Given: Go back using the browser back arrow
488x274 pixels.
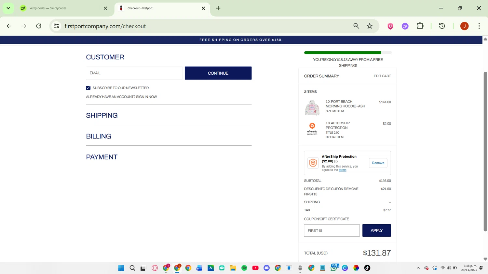Looking at the screenshot, I should [x=9, y=26].
